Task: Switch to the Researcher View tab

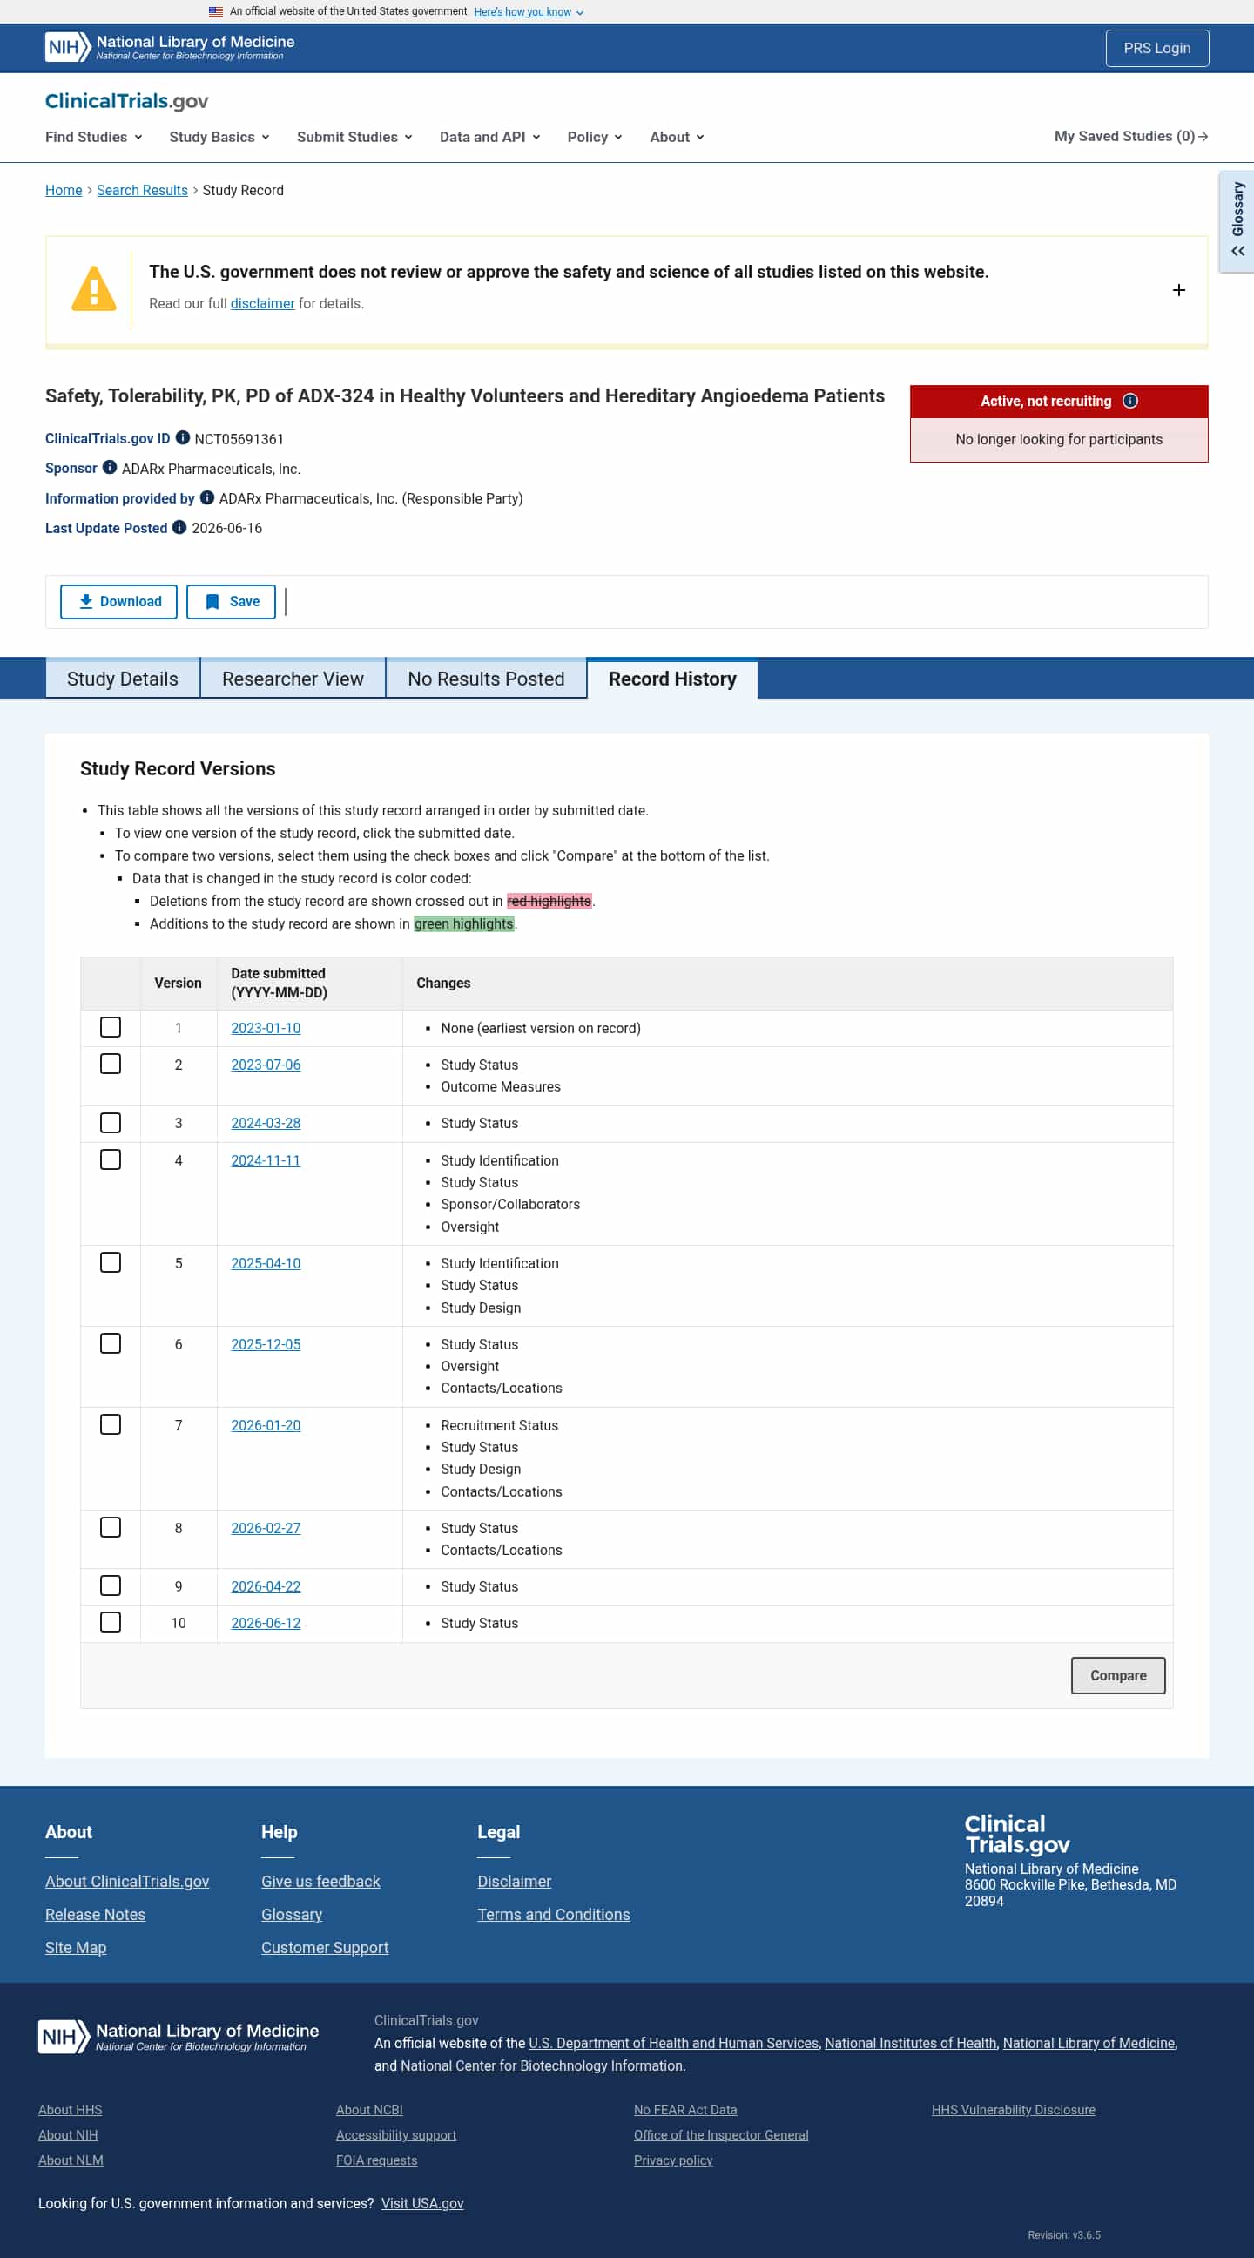Action: click(x=293, y=679)
